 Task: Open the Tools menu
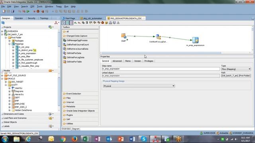pyautogui.click(x=39, y=6)
